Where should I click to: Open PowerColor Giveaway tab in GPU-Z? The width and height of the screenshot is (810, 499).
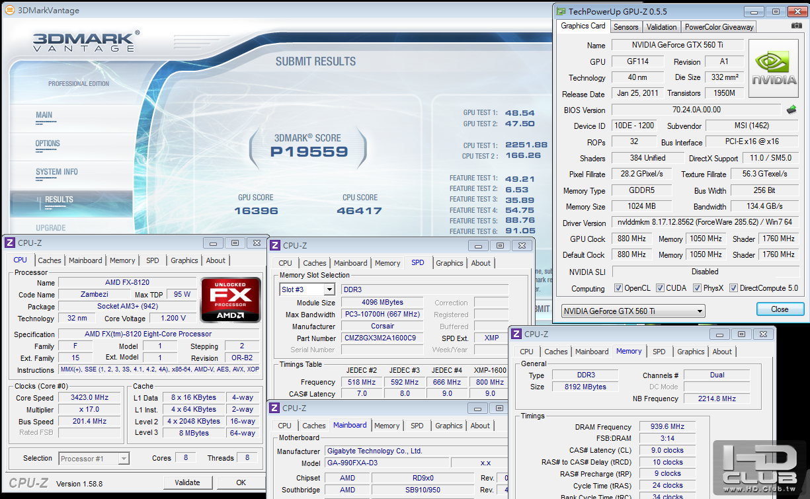[x=719, y=27]
